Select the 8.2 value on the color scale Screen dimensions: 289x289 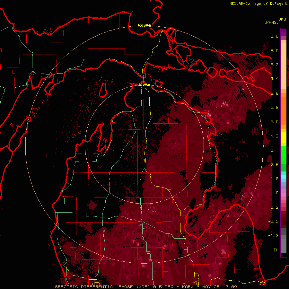coord(275,65)
